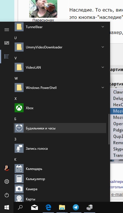Click the Камера label text
Screen dimensions: 123x213
31,189
